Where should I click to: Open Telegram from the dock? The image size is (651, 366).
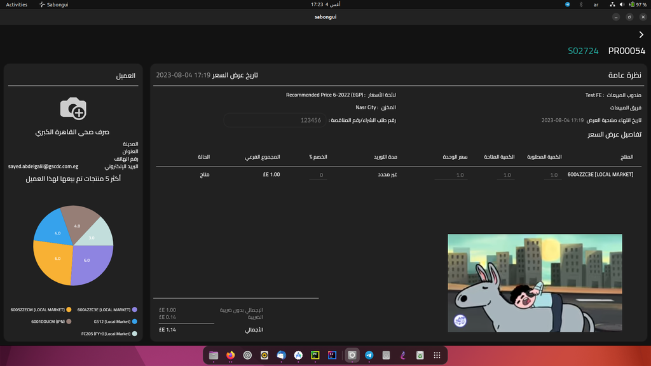click(x=369, y=355)
